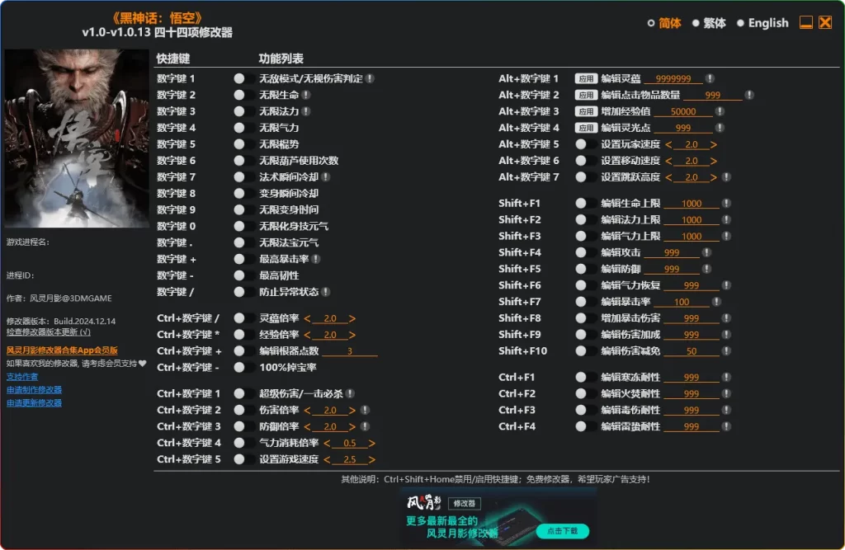845x550 pixels.
Task: Enable 无限棍势 toggle
Action: (243, 144)
